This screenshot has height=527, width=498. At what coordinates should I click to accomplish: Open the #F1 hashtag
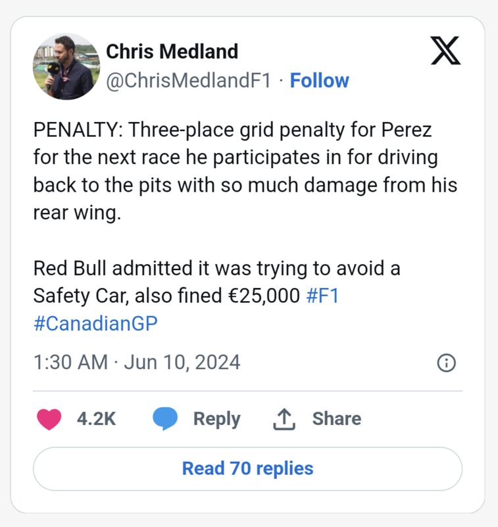point(322,296)
